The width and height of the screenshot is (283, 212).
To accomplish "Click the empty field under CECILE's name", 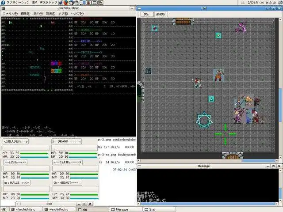I will click(76, 169).
